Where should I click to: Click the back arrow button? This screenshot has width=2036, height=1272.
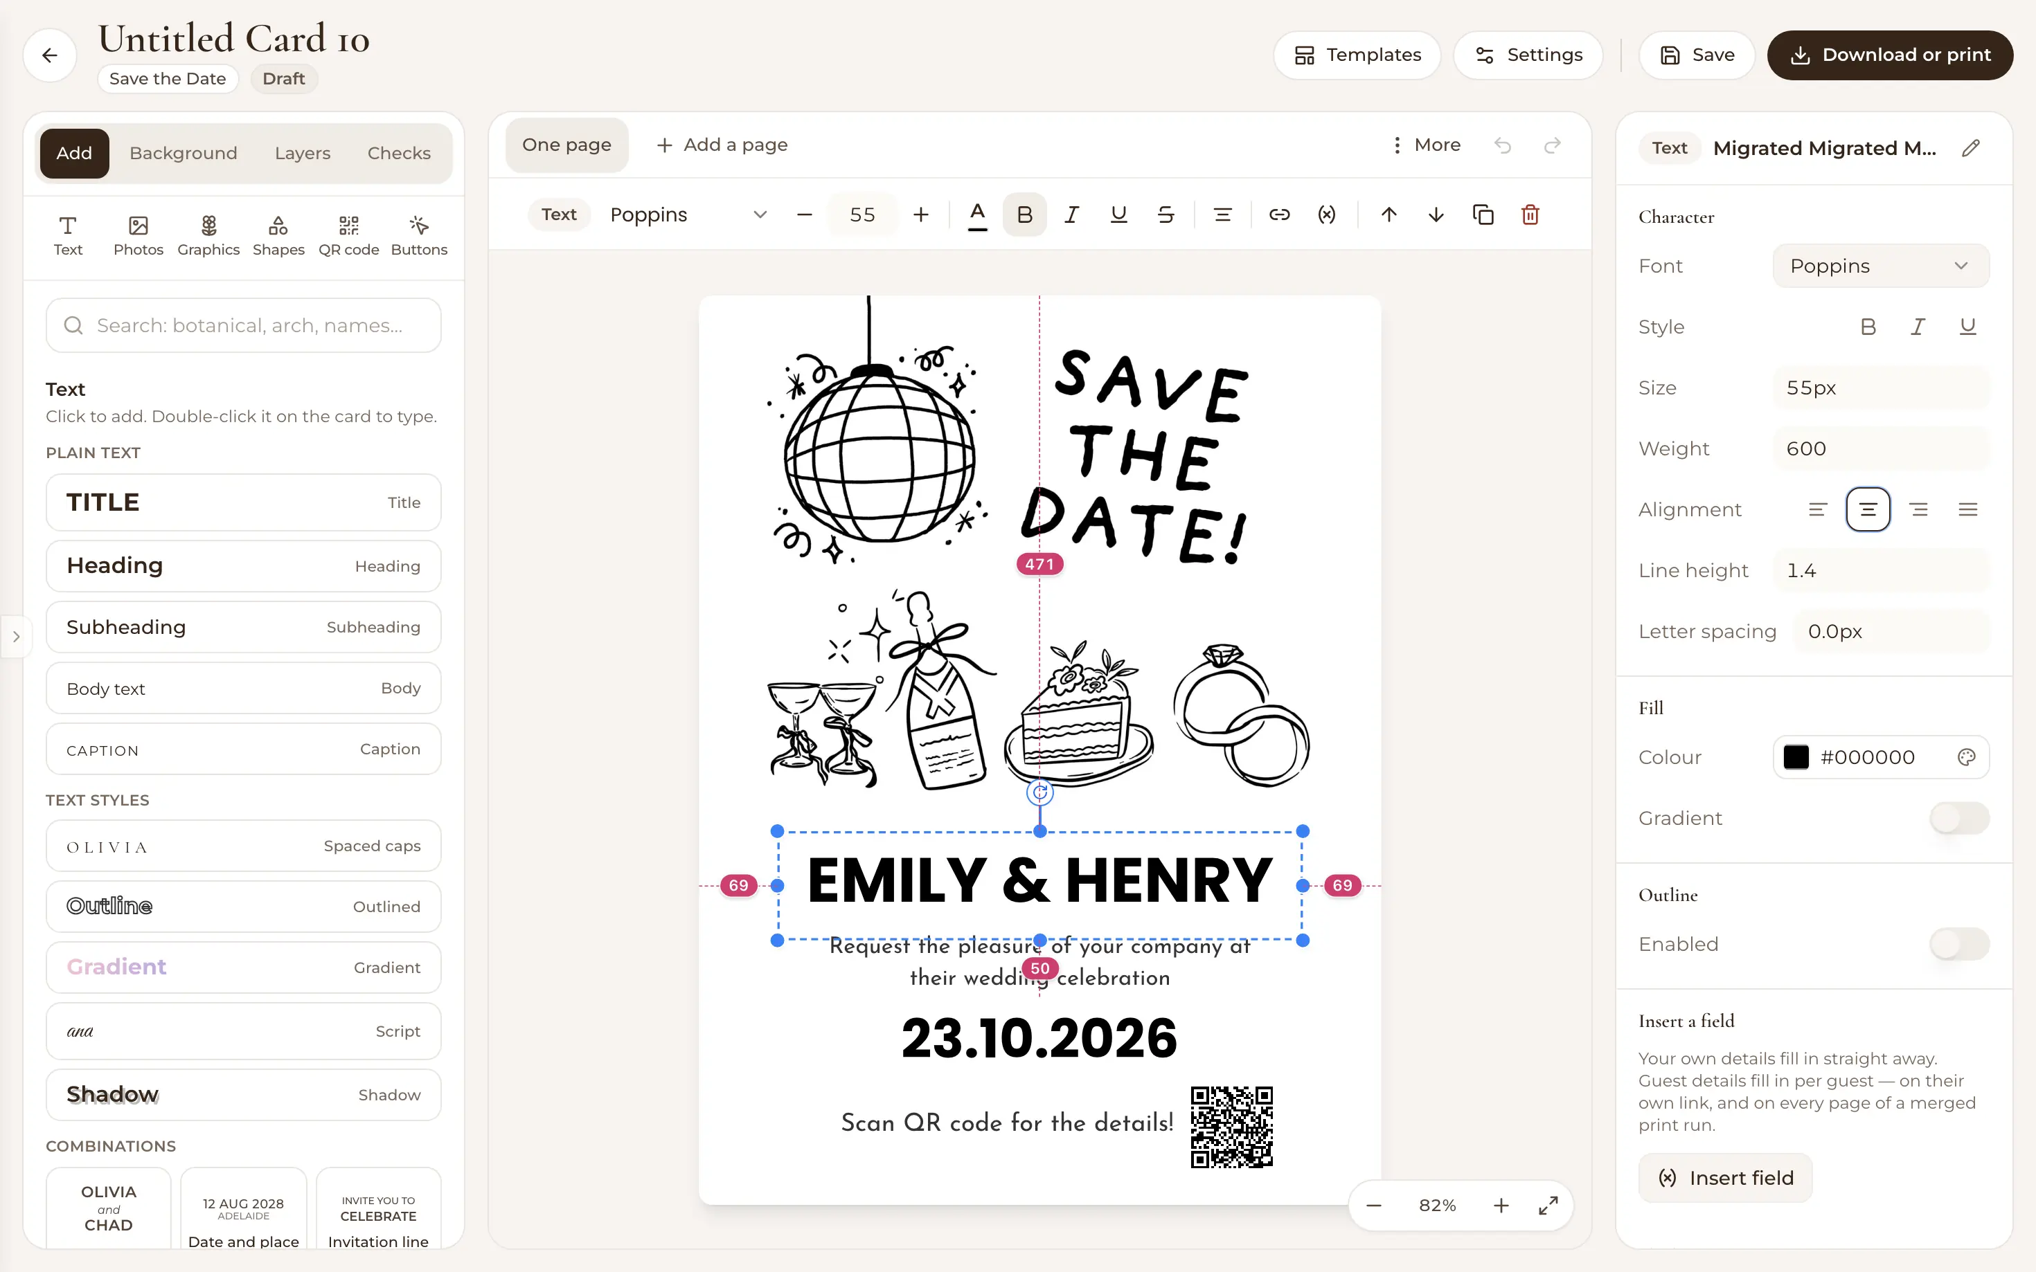(x=50, y=55)
